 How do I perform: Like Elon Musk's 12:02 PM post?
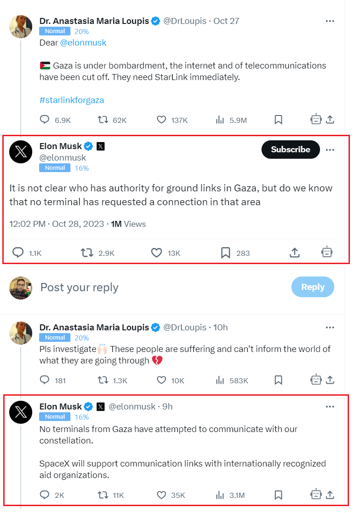[x=157, y=253]
